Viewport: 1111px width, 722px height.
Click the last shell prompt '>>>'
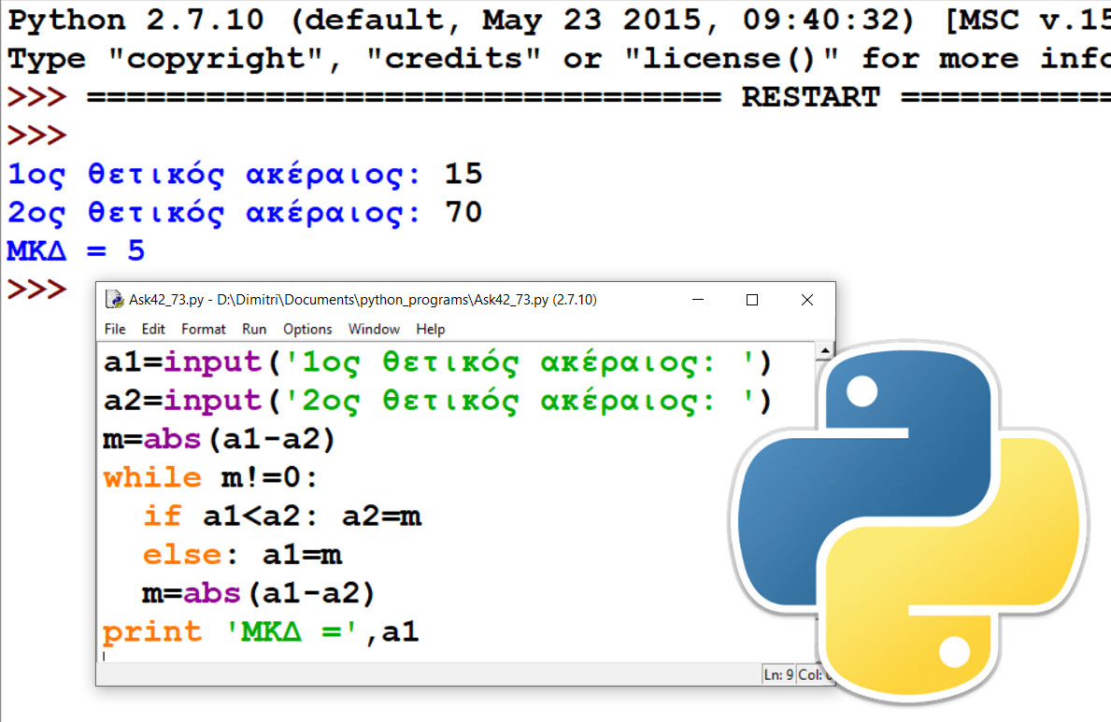(x=37, y=290)
